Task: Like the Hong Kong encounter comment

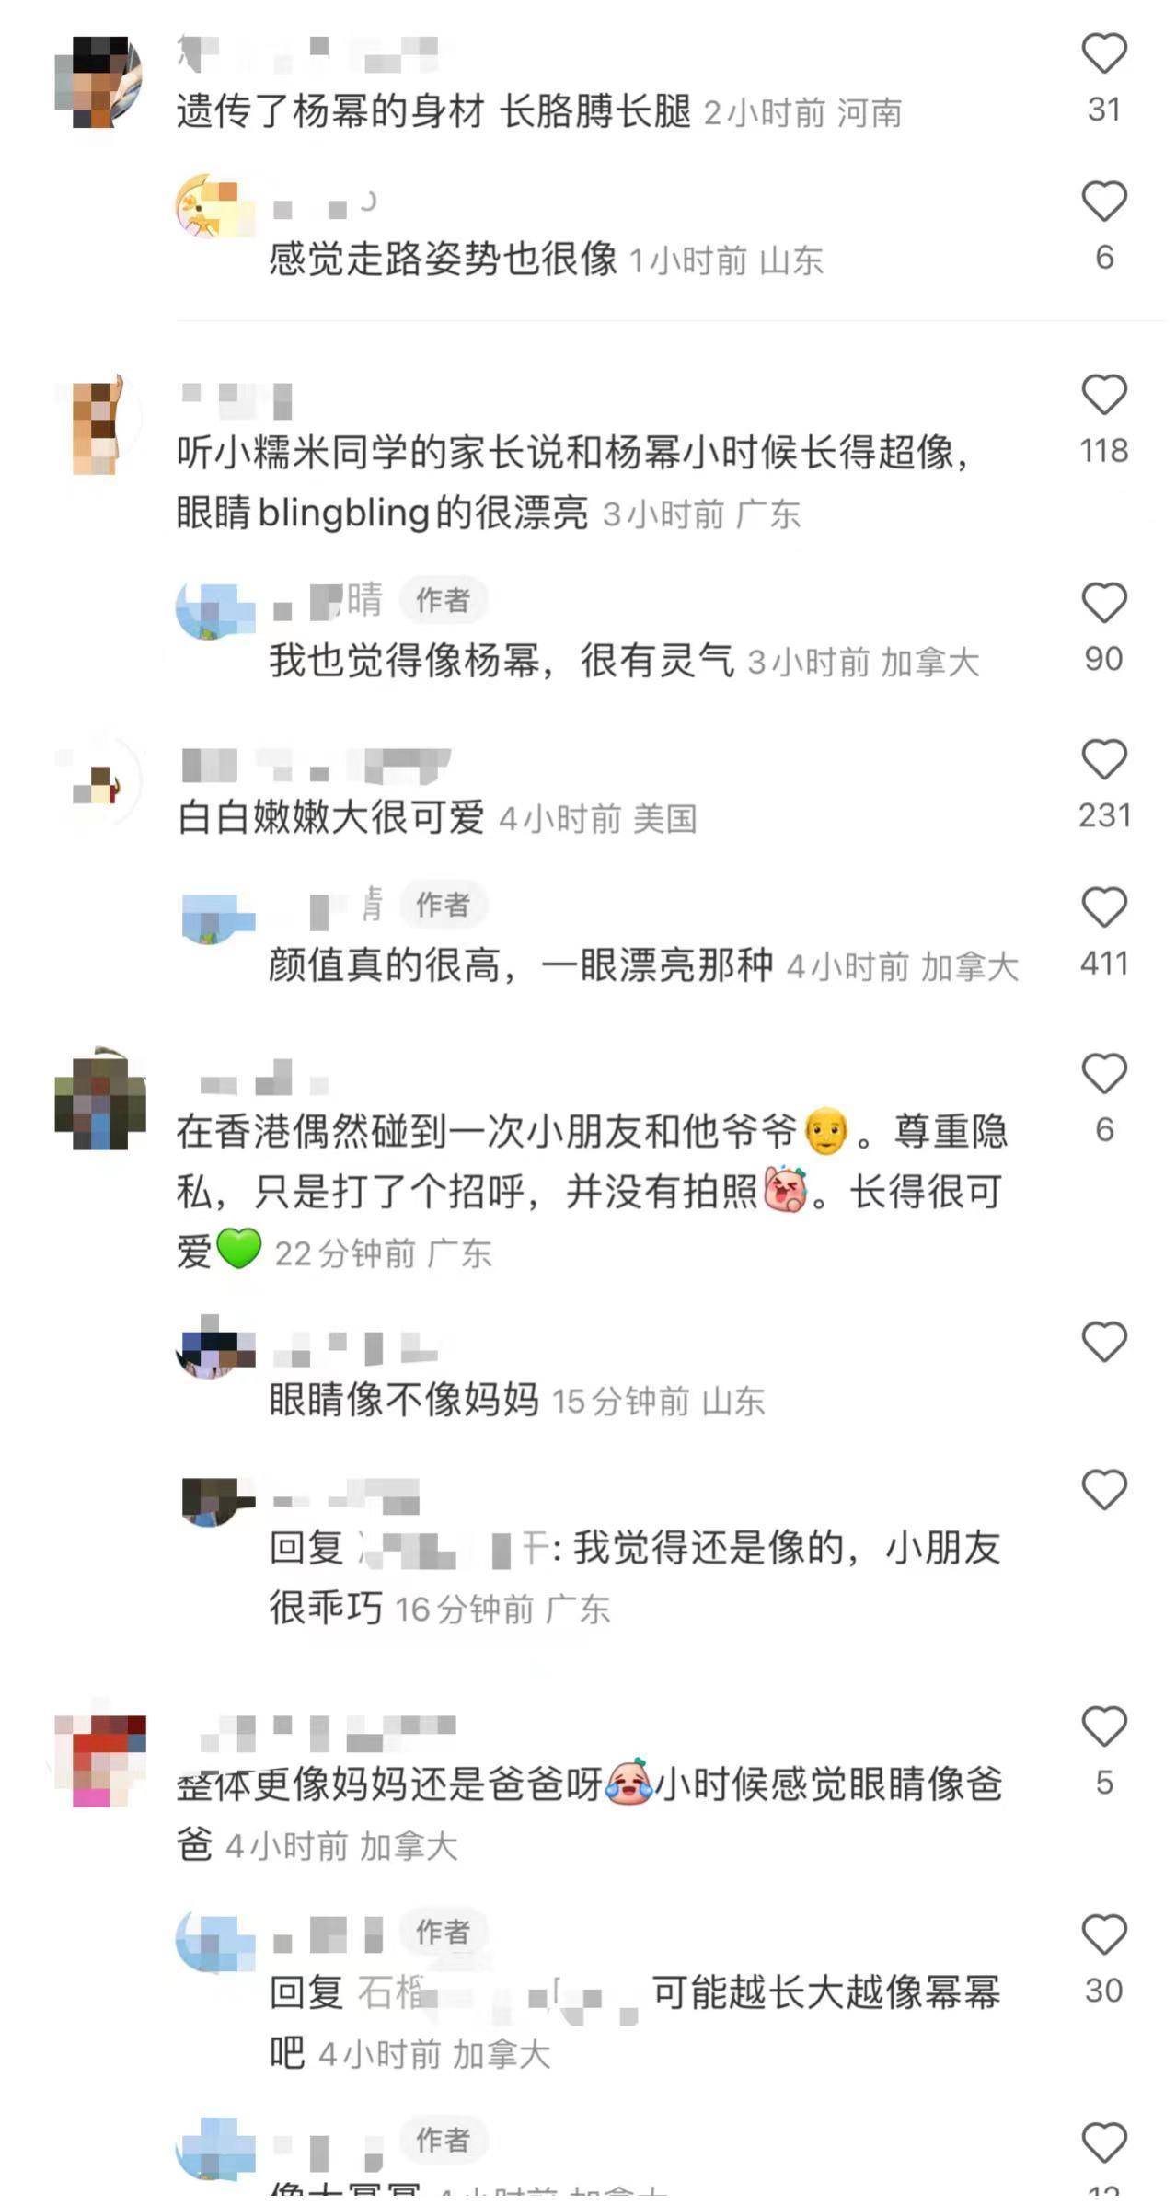Action: 1103,1074
